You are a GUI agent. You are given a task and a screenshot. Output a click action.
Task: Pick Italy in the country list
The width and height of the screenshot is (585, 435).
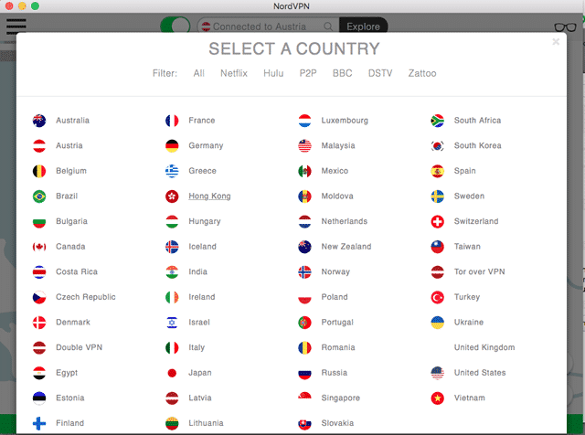[x=197, y=347]
